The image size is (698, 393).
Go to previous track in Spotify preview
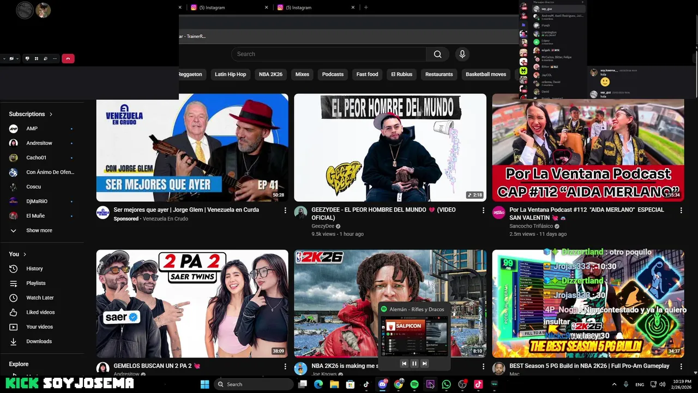click(404, 364)
